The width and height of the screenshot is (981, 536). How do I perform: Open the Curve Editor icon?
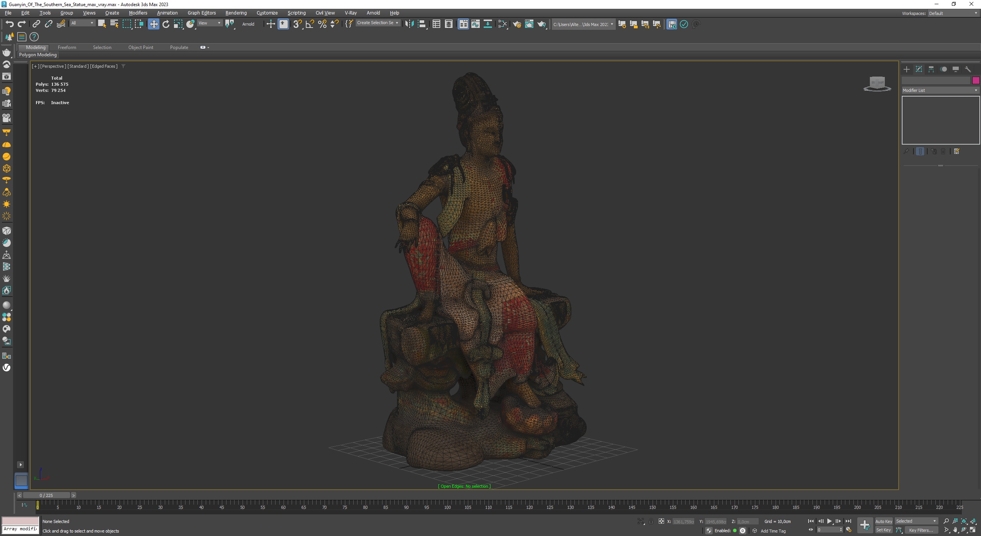pos(475,24)
